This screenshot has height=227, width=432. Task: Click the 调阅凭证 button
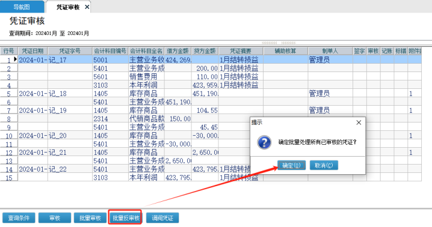point(162,218)
